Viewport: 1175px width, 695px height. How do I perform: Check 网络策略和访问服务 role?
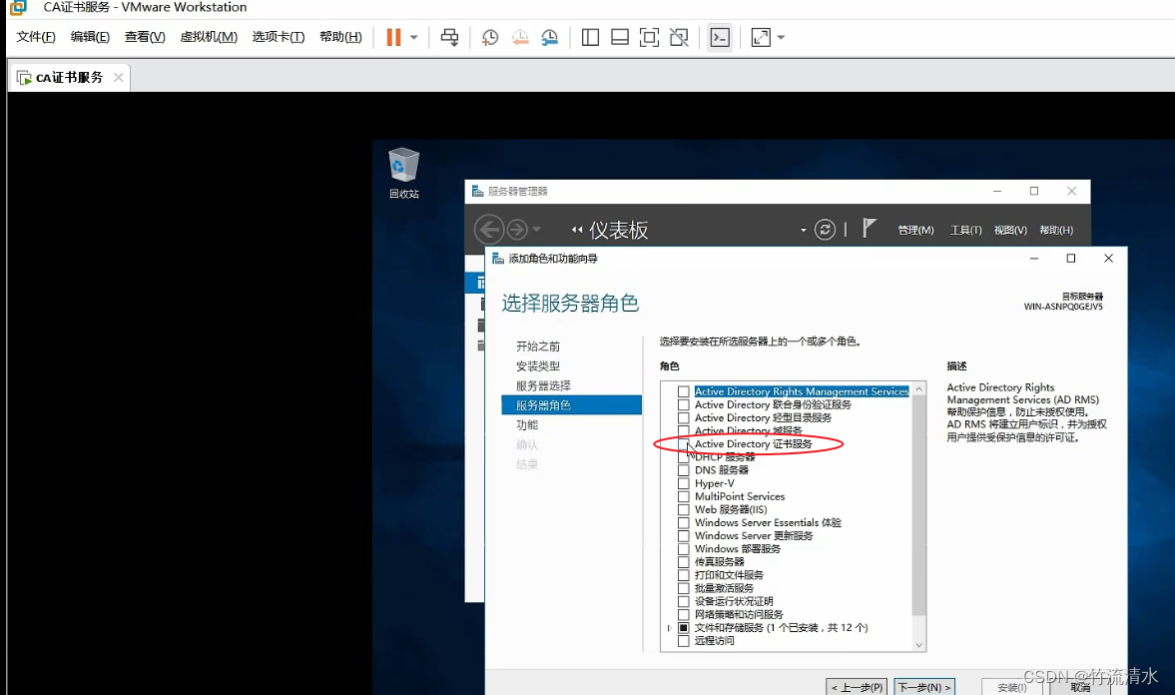pyautogui.click(x=684, y=614)
